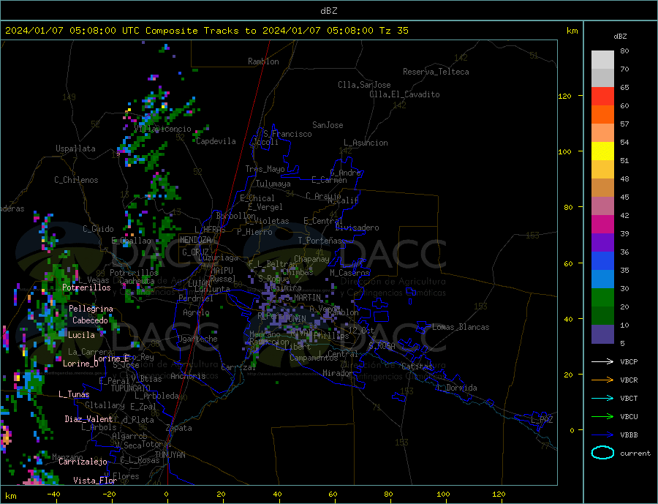Screen dimensions: 658x504
Task: Click the green VBCU arrow legend icon
Action: pos(602,417)
